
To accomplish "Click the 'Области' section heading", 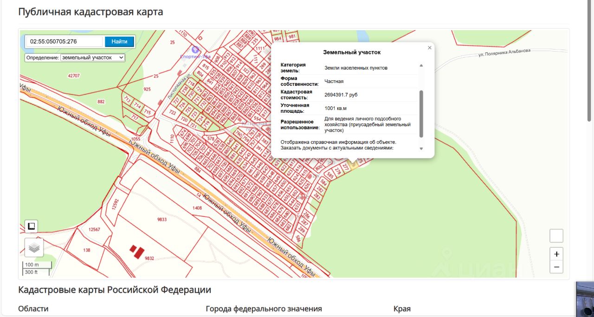I will 33,309.
